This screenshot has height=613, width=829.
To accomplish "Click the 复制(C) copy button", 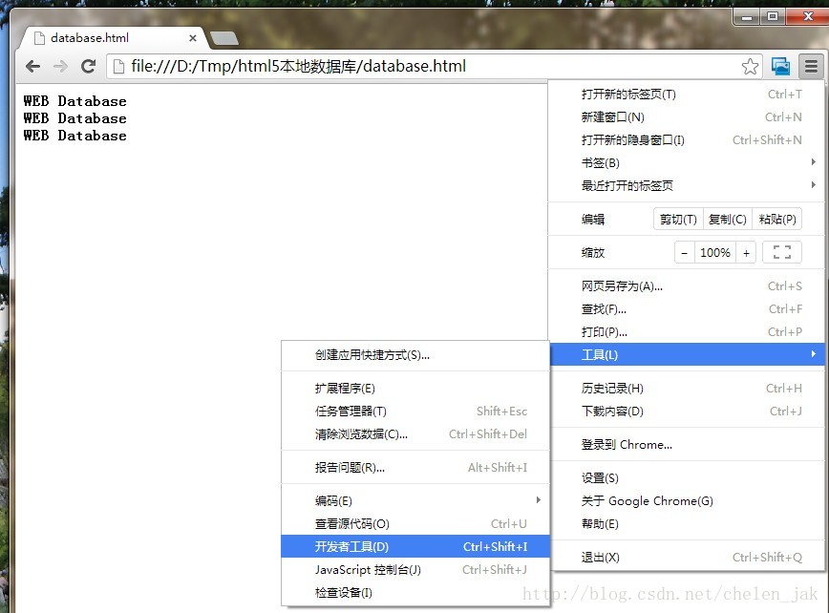I will click(727, 220).
